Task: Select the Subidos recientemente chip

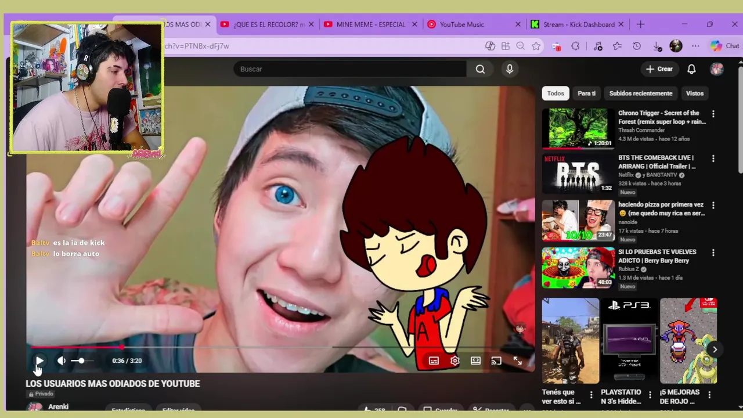Action: (x=641, y=93)
